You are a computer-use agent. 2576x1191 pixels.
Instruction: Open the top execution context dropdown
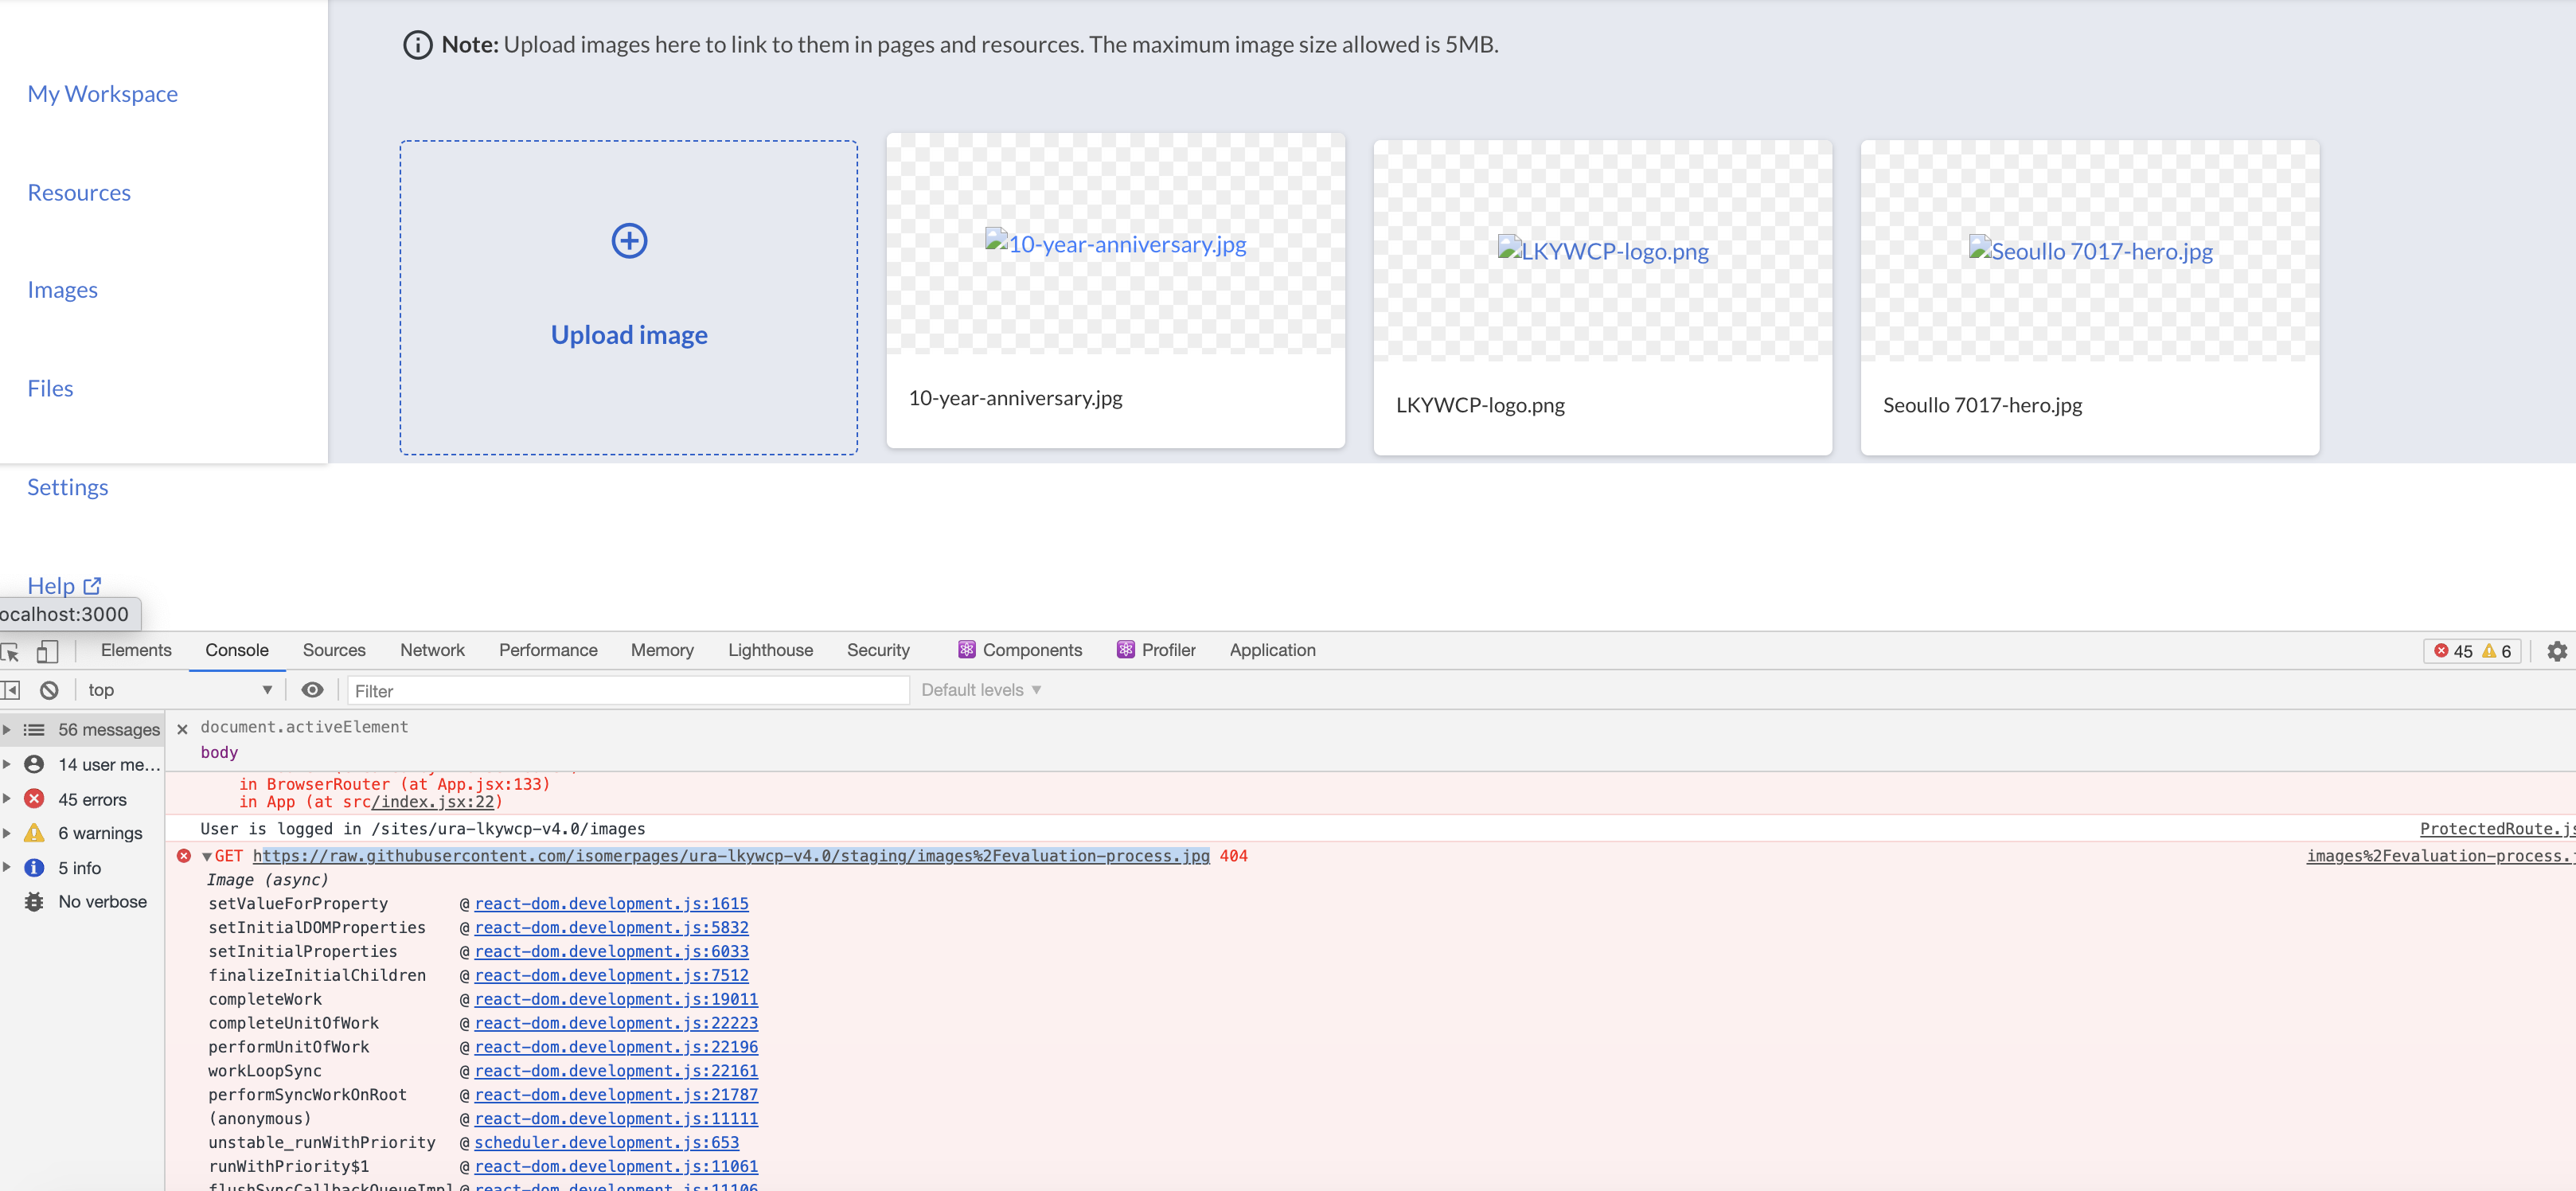click(x=178, y=689)
